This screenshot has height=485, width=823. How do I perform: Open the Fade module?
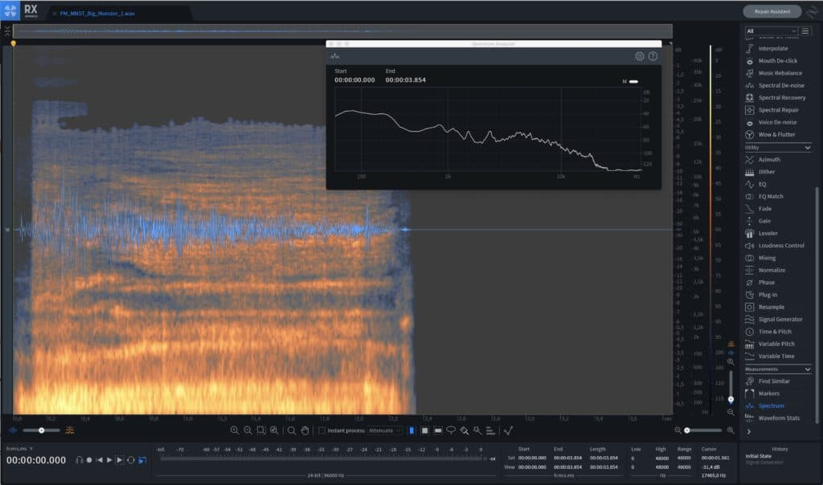(x=765, y=209)
